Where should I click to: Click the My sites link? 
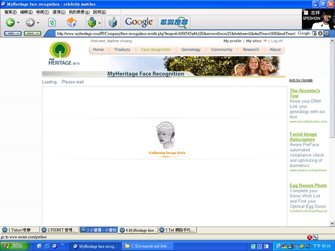(253, 41)
